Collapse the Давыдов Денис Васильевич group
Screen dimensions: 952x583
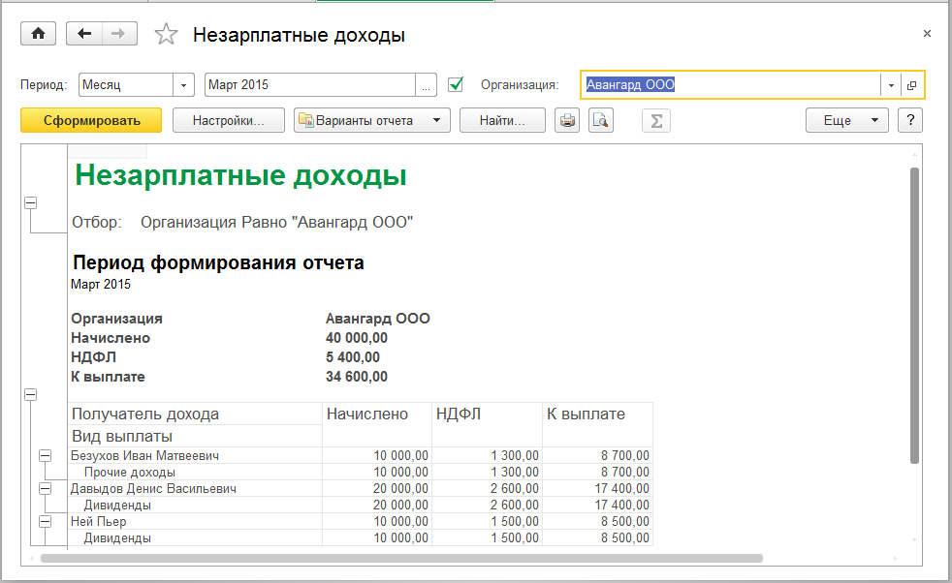[x=45, y=489]
